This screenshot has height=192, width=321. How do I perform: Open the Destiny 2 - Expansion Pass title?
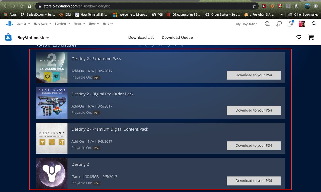coord(96,59)
